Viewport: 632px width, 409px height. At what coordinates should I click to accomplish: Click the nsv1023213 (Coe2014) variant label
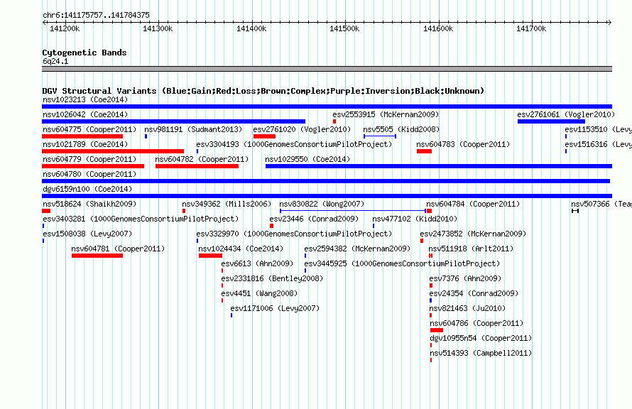pyautogui.click(x=85, y=99)
